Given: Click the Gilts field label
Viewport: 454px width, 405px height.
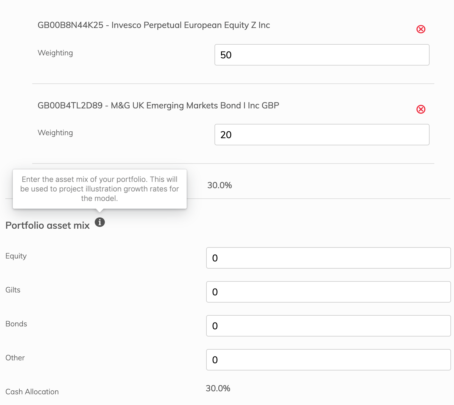Looking at the screenshot, I should (13, 290).
